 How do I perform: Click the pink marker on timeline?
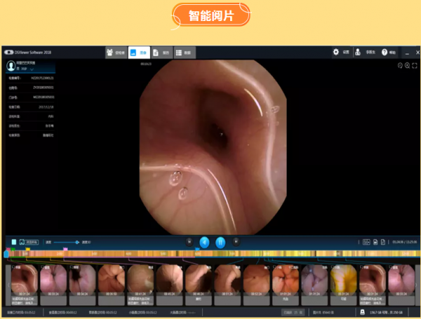tap(65, 248)
